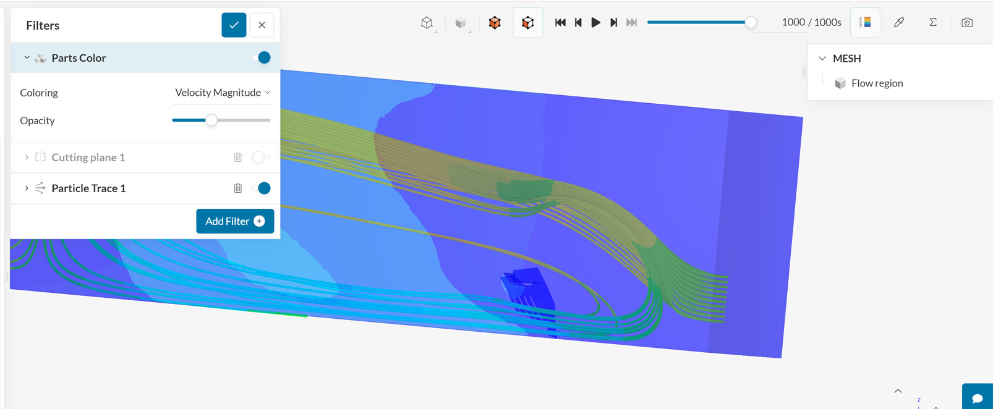993x409 pixels.
Task: Open the view cube orientation options
Action: (427, 23)
